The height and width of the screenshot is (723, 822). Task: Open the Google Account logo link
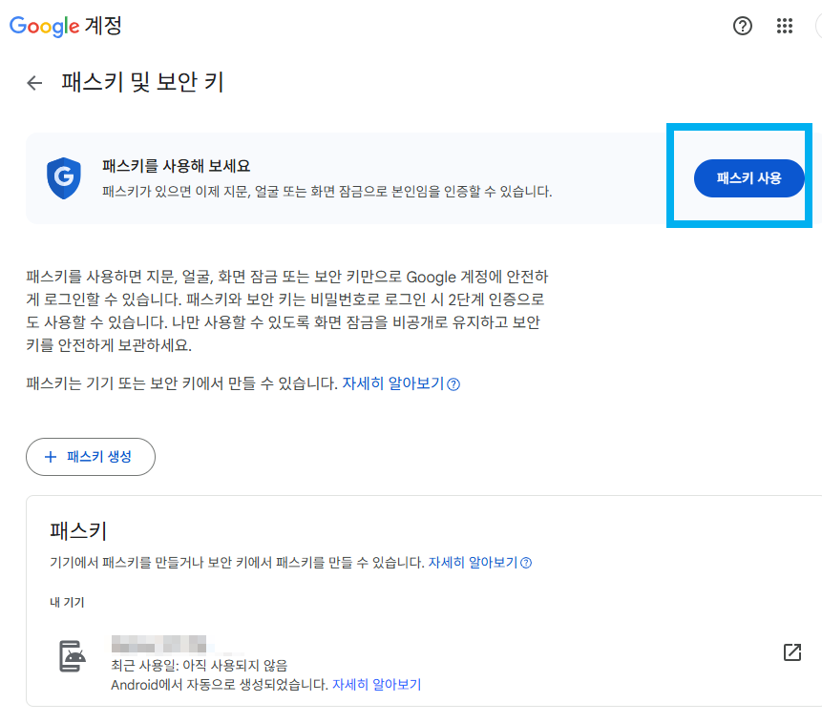pos(66,26)
